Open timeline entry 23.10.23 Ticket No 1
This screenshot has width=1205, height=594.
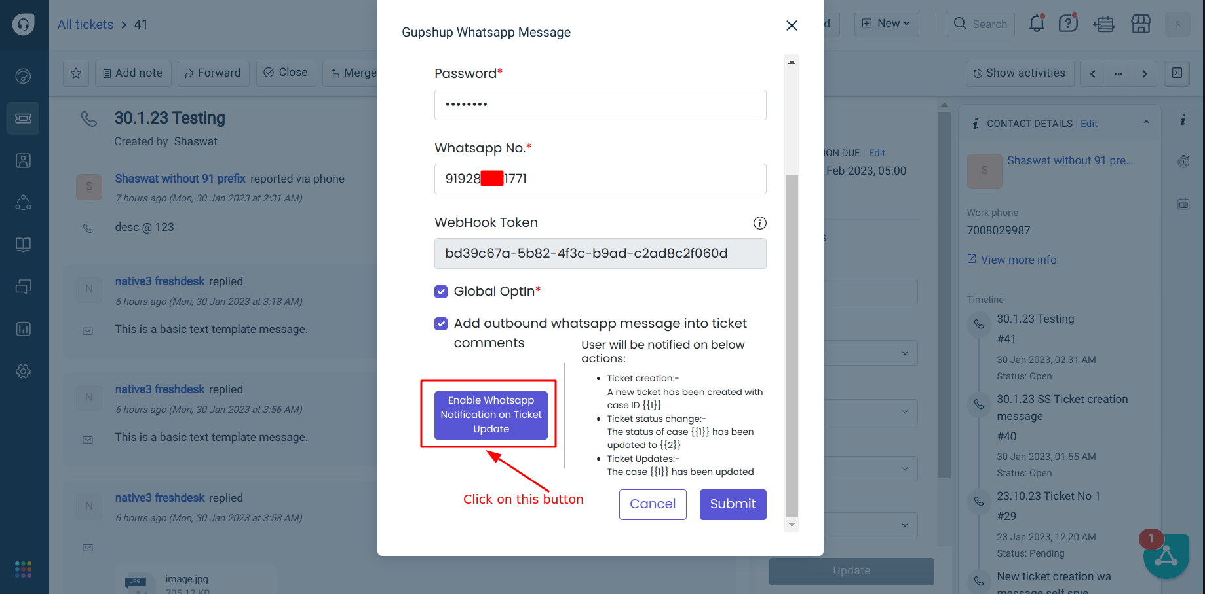pyautogui.click(x=1048, y=497)
